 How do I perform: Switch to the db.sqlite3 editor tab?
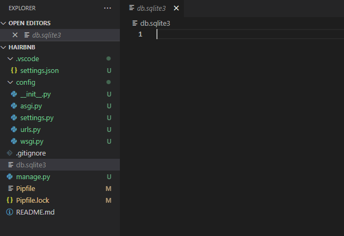tap(151, 9)
